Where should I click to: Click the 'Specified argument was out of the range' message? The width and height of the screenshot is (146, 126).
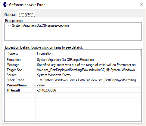point(88,65)
